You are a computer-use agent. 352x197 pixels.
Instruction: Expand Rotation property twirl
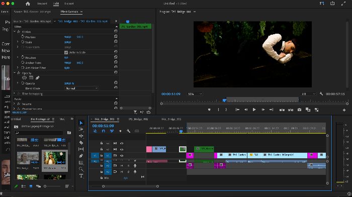18,57
